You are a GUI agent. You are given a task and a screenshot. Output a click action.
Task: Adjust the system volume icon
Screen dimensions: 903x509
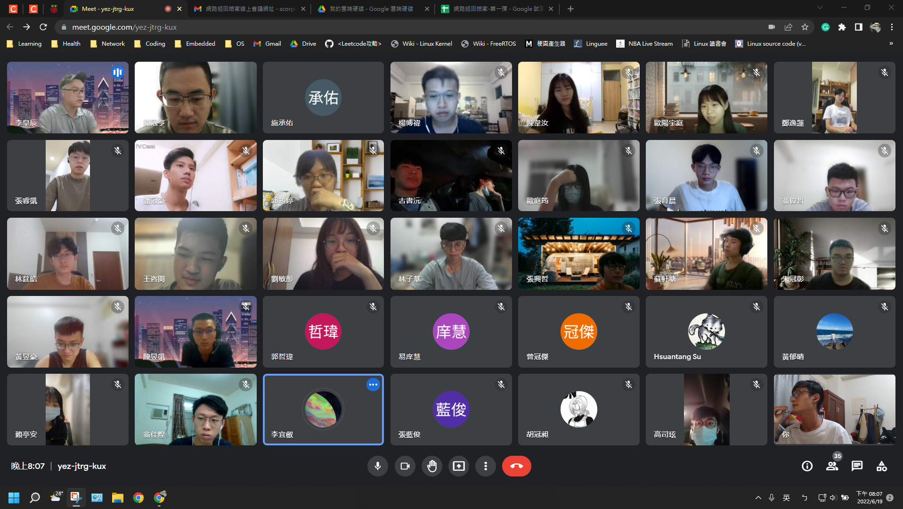point(833,498)
